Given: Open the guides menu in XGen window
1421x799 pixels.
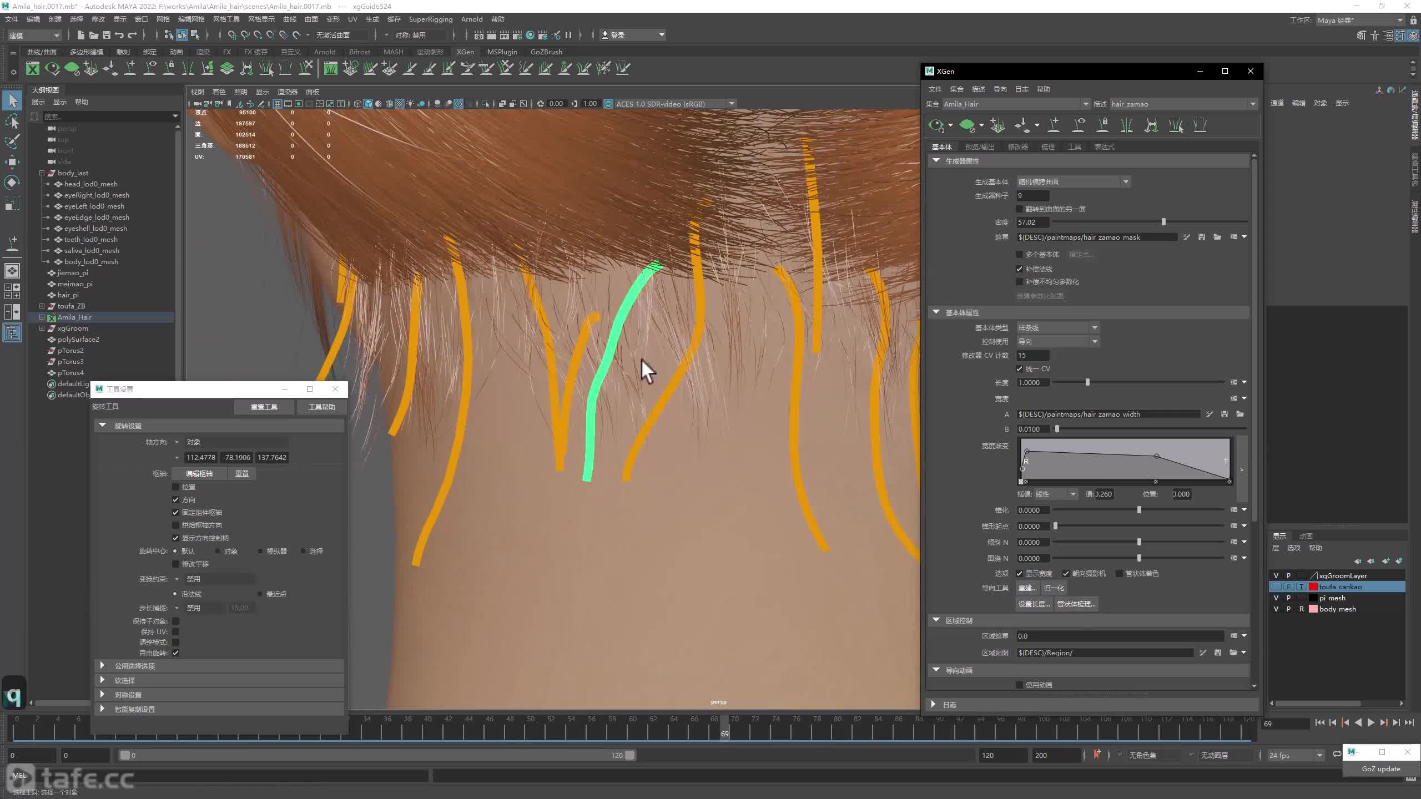Looking at the screenshot, I should pyautogui.click(x=1000, y=89).
